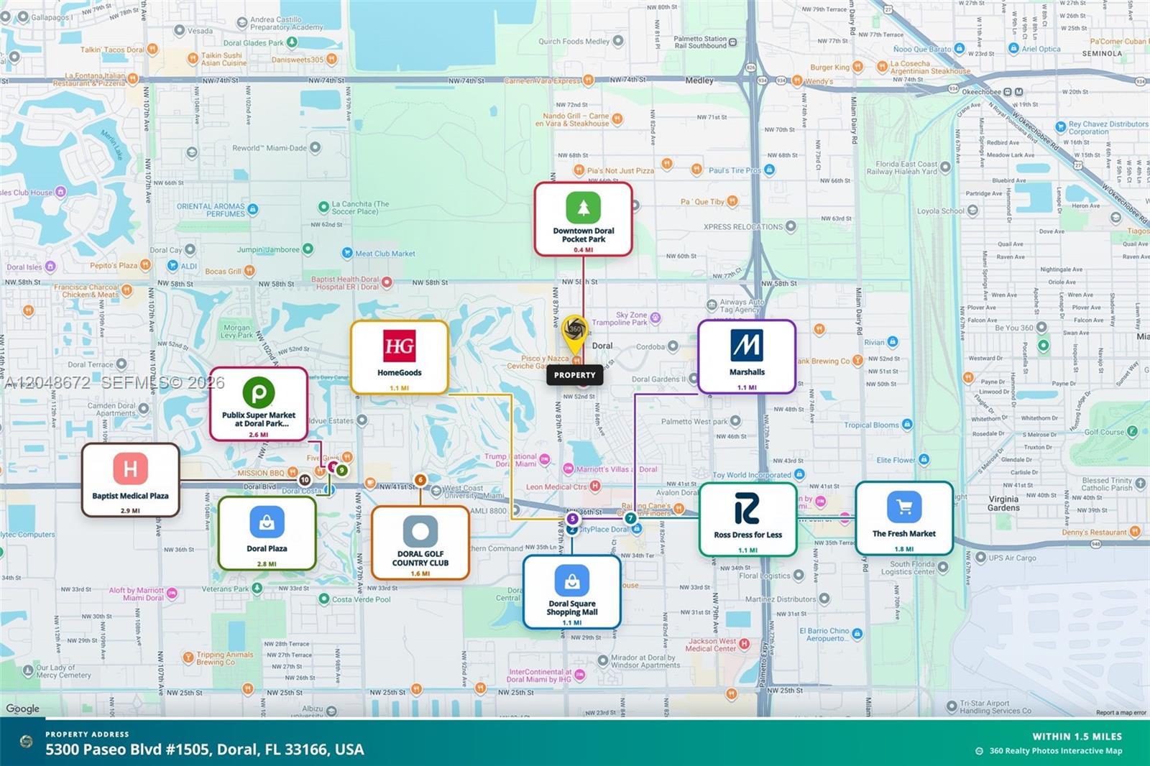Click the Doral Plaza shopping bag icon
The width and height of the screenshot is (1150, 766).
click(x=267, y=522)
